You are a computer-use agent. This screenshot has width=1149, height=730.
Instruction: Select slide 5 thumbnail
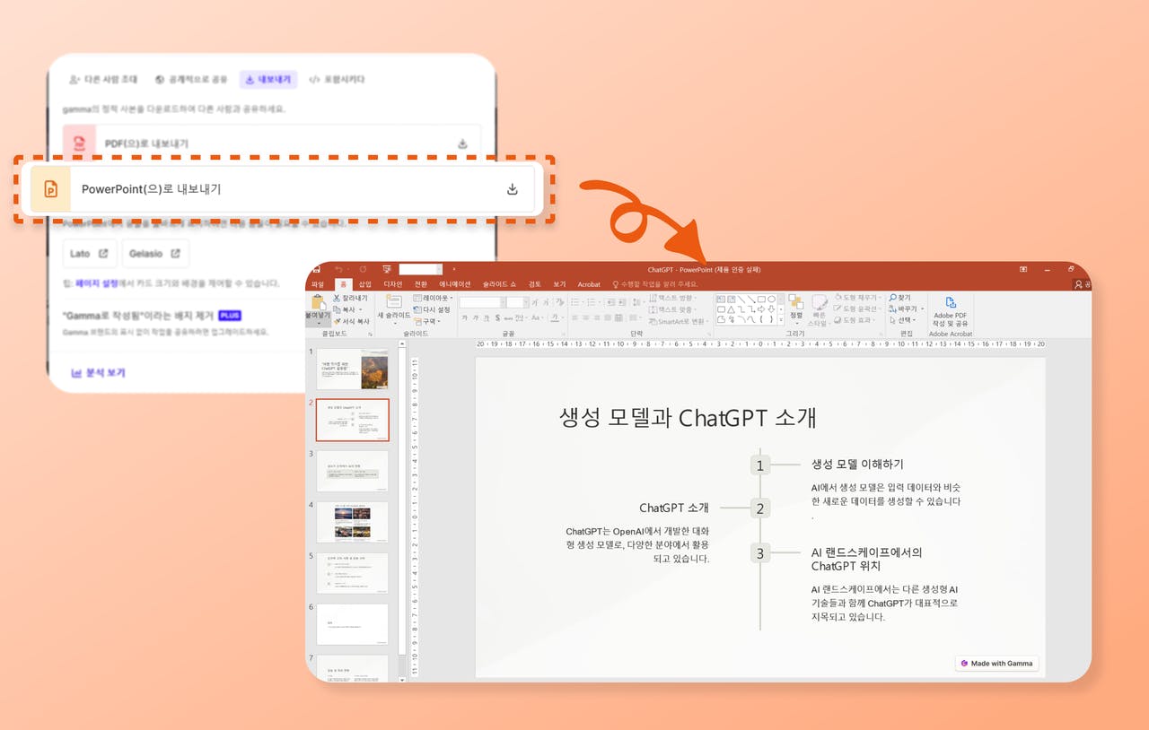(352, 573)
